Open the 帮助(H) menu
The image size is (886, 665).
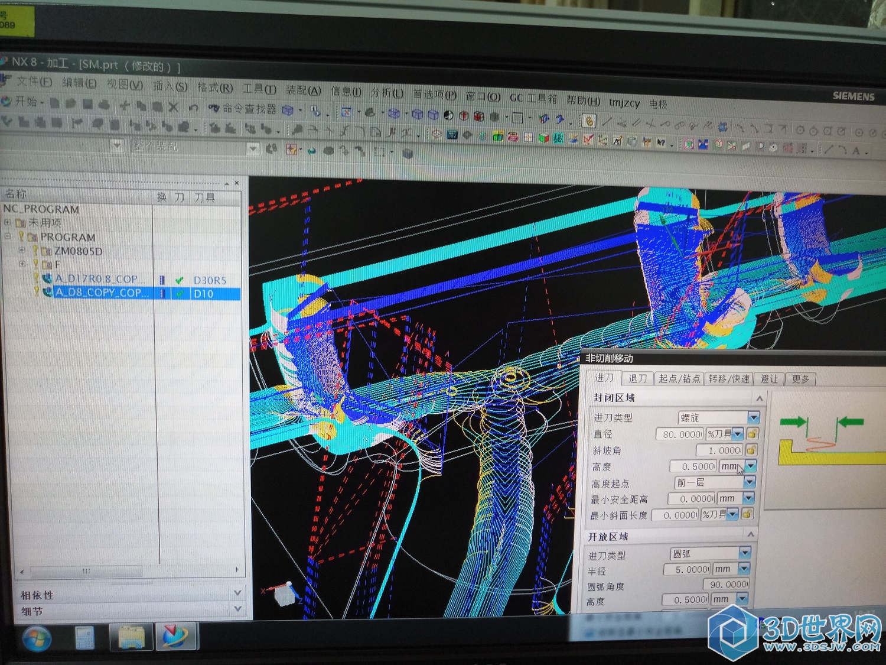(x=583, y=100)
